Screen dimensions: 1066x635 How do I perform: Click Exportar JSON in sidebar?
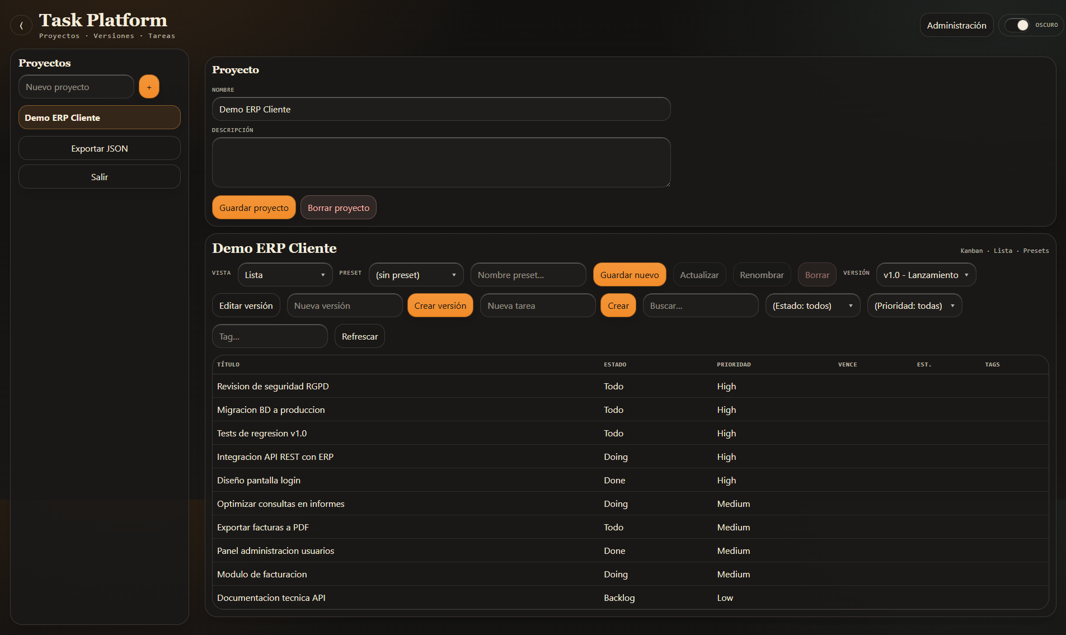[99, 148]
